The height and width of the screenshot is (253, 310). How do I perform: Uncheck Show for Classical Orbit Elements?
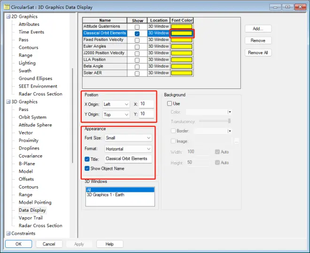(137, 33)
